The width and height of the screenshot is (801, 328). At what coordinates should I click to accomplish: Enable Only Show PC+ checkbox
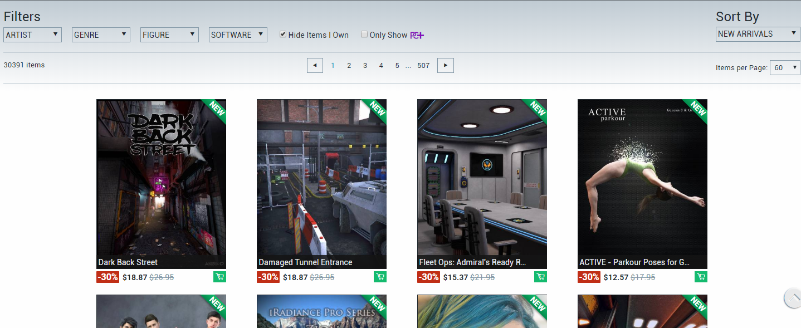pyautogui.click(x=364, y=35)
